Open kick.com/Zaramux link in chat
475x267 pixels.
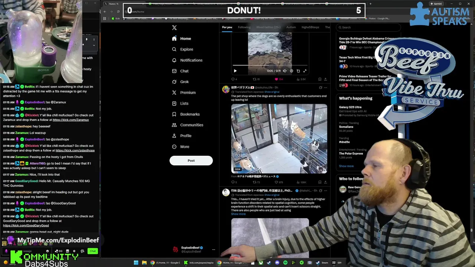(71, 120)
